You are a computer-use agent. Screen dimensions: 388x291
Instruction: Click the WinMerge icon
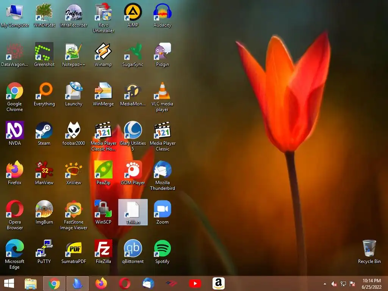pos(103,94)
